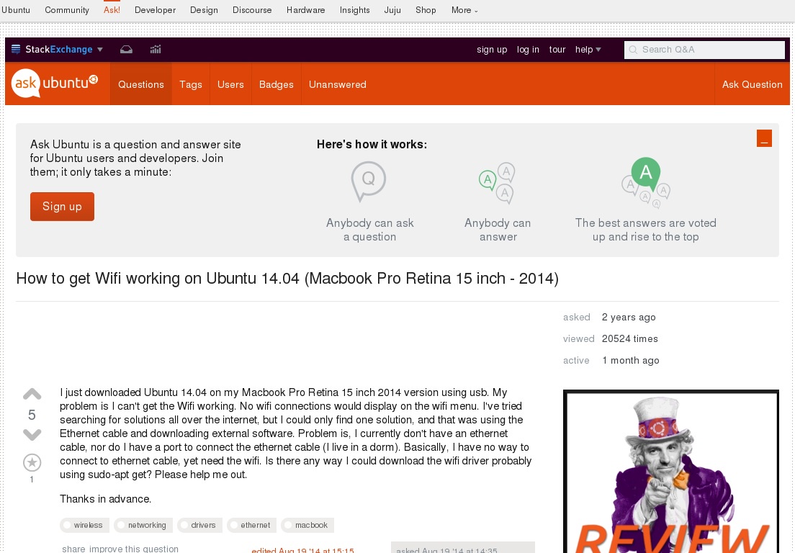Upvote the question with the up arrow
This screenshot has width=795, height=553.
point(32,394)
